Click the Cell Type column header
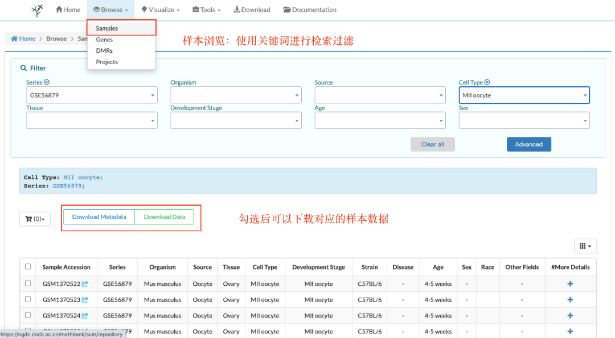 (x=265, y=267)
